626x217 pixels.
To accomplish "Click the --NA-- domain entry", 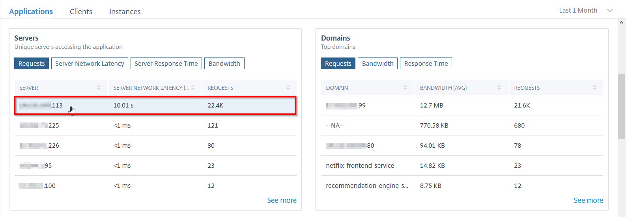I will (x=335, y=126).
